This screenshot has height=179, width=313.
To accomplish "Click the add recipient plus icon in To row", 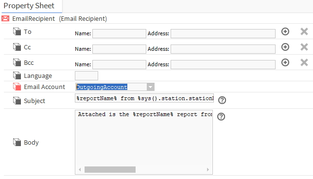I will (x=285, y=31).
